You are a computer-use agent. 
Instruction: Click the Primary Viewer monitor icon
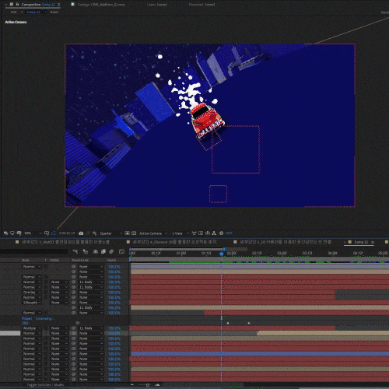[12, 233]
